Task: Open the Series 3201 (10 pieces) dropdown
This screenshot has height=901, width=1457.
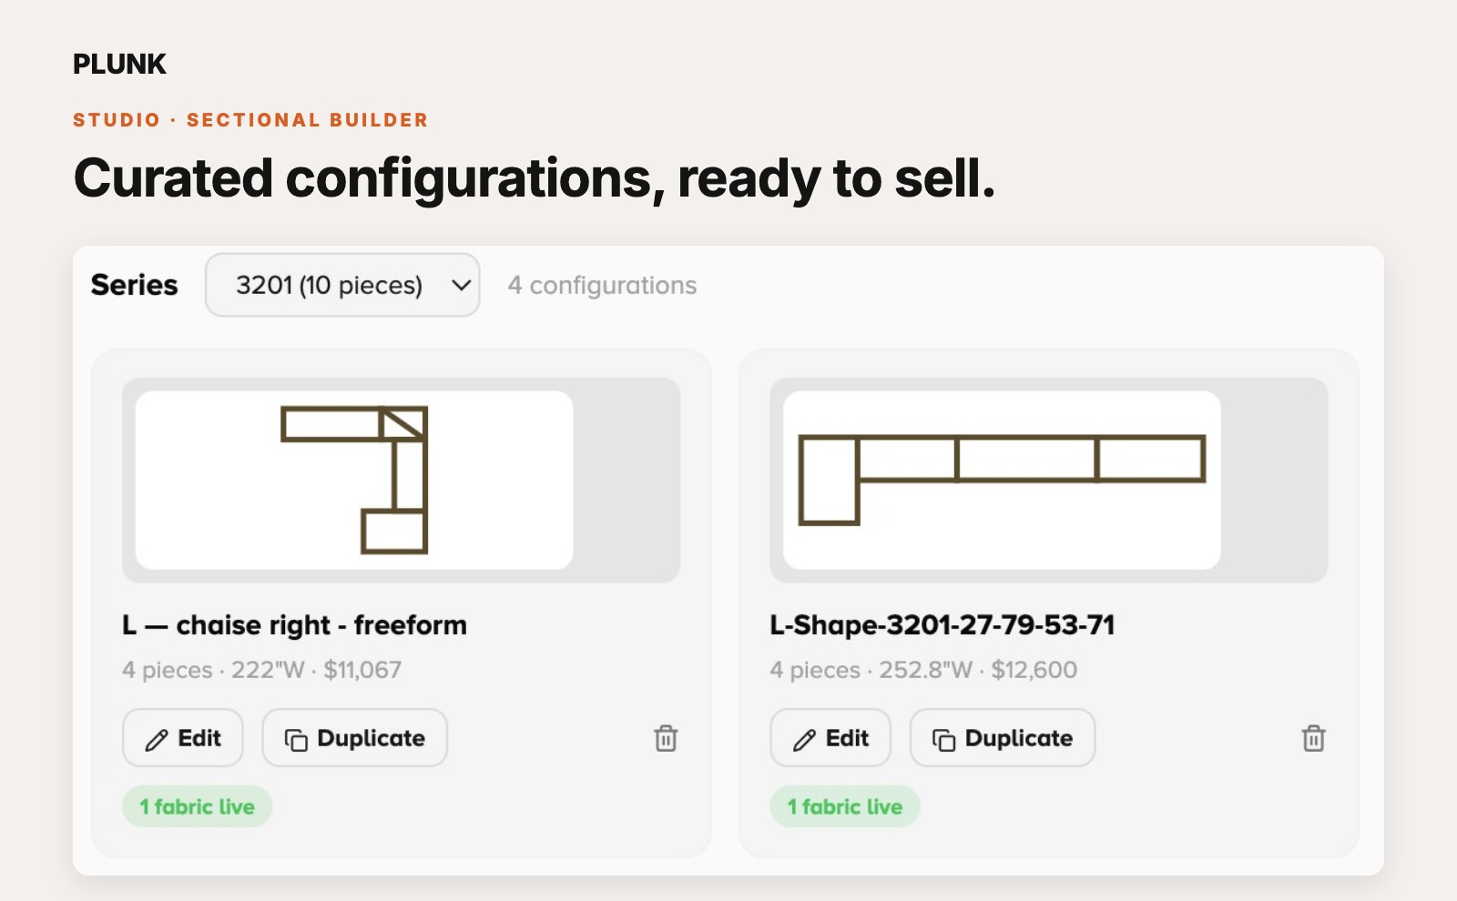Action: point(342,285)
